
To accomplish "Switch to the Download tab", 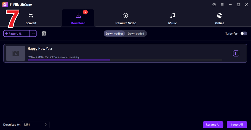I will (x=78, y=19).
